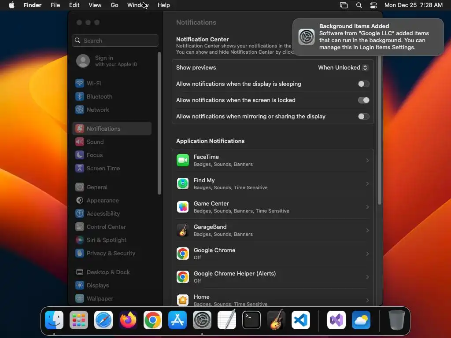Select Notifications in the sidebar
This screenshot has width=451, height=338.
[x=112, y=129]
